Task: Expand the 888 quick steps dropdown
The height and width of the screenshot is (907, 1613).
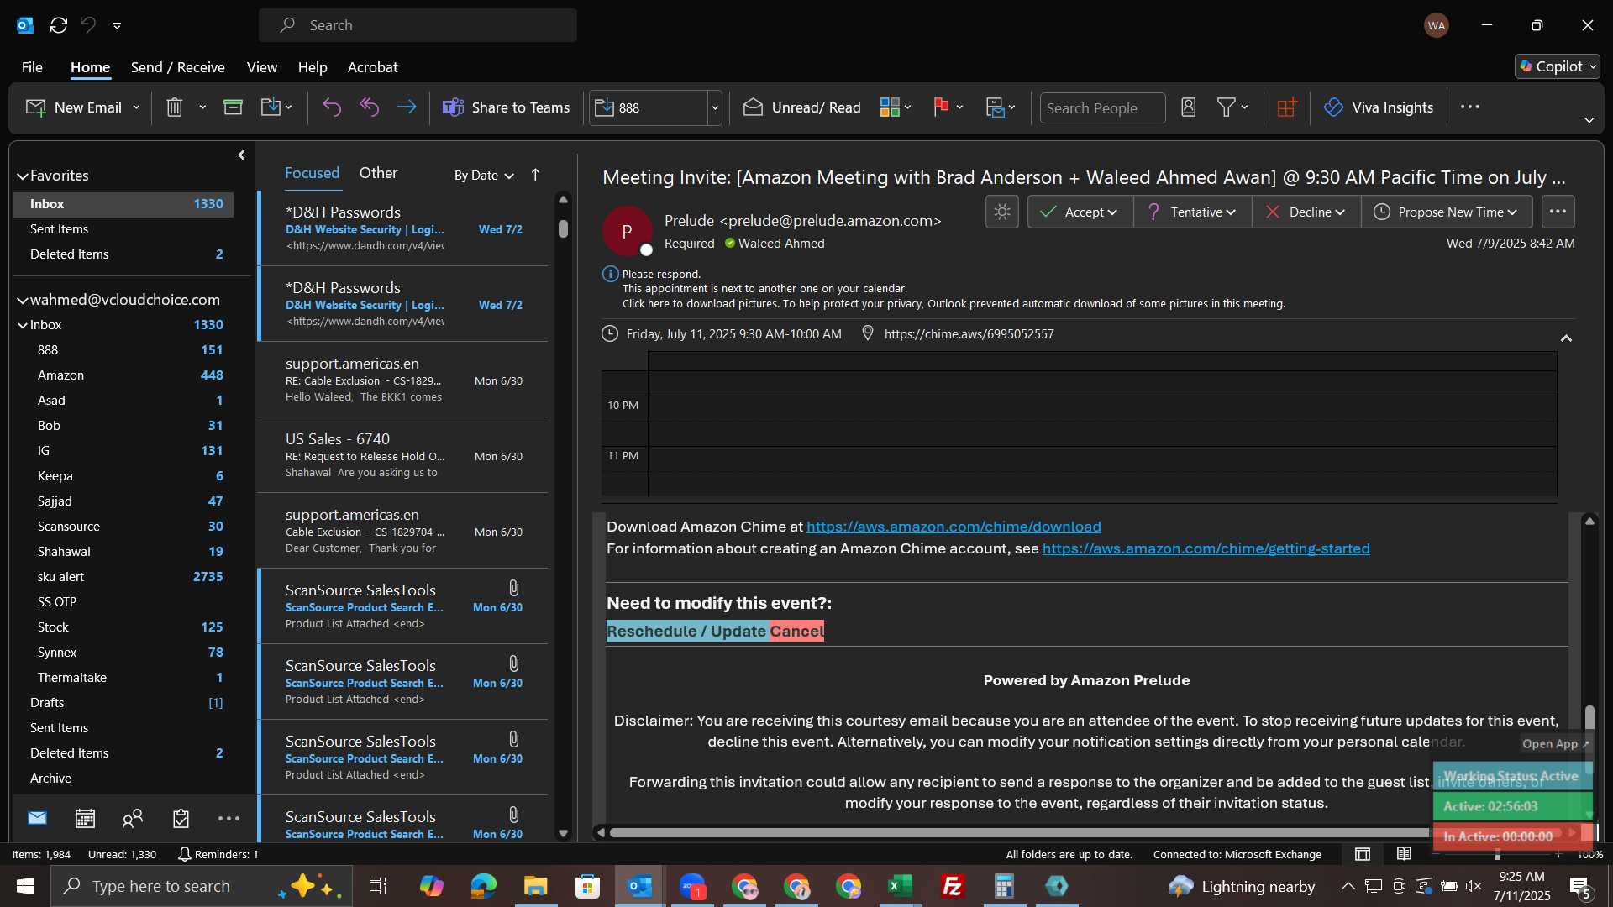Action: (x=715, y=107)
